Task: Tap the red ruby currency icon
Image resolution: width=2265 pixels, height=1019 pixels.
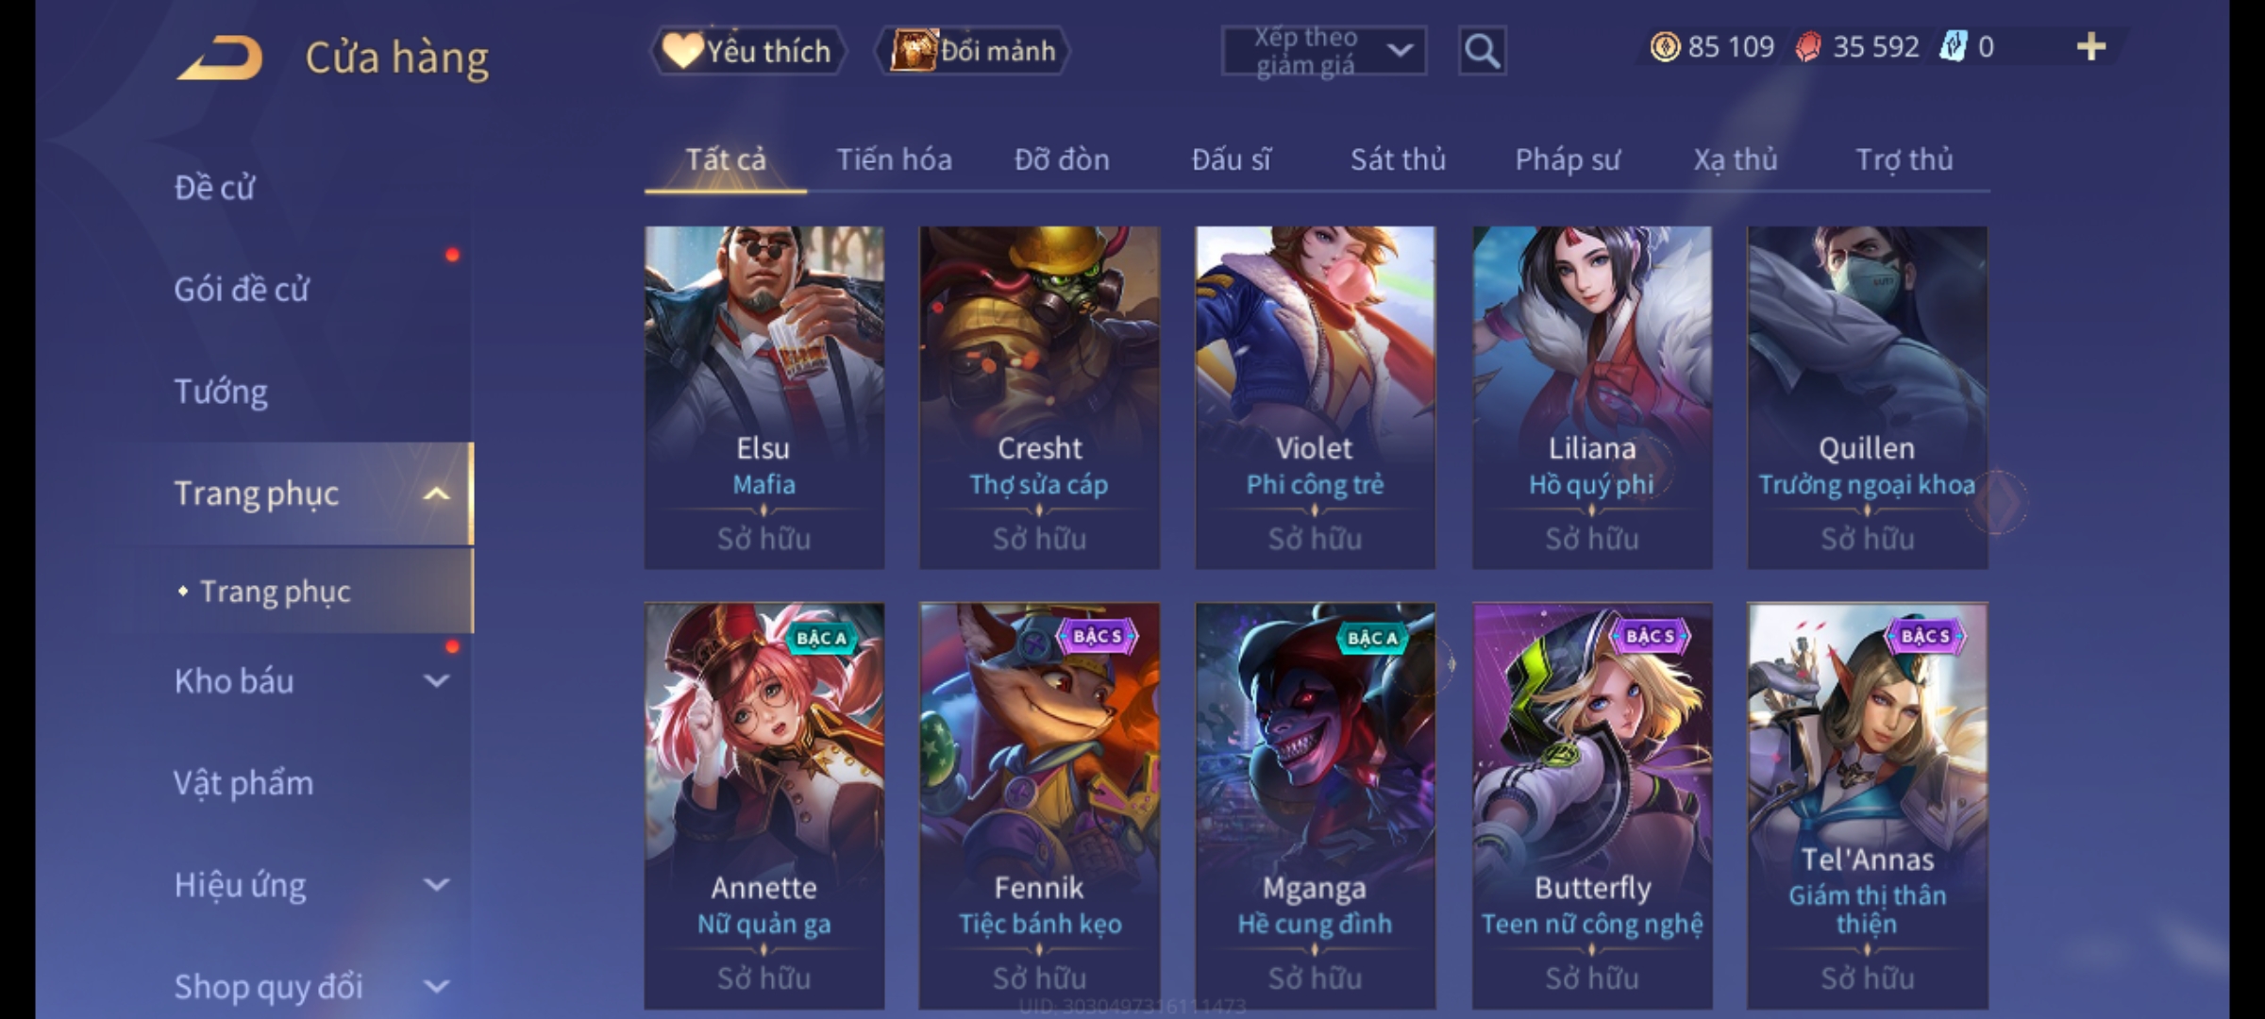Action: pos(1807,47)
